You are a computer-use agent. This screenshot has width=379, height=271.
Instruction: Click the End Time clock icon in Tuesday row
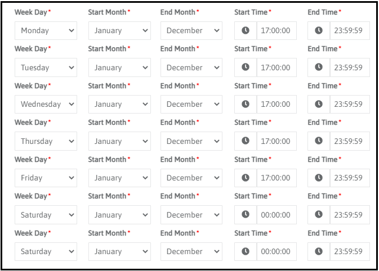[x=319, y=67]
